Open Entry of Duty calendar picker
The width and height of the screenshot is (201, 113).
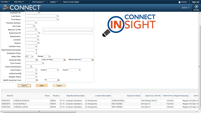65,60
